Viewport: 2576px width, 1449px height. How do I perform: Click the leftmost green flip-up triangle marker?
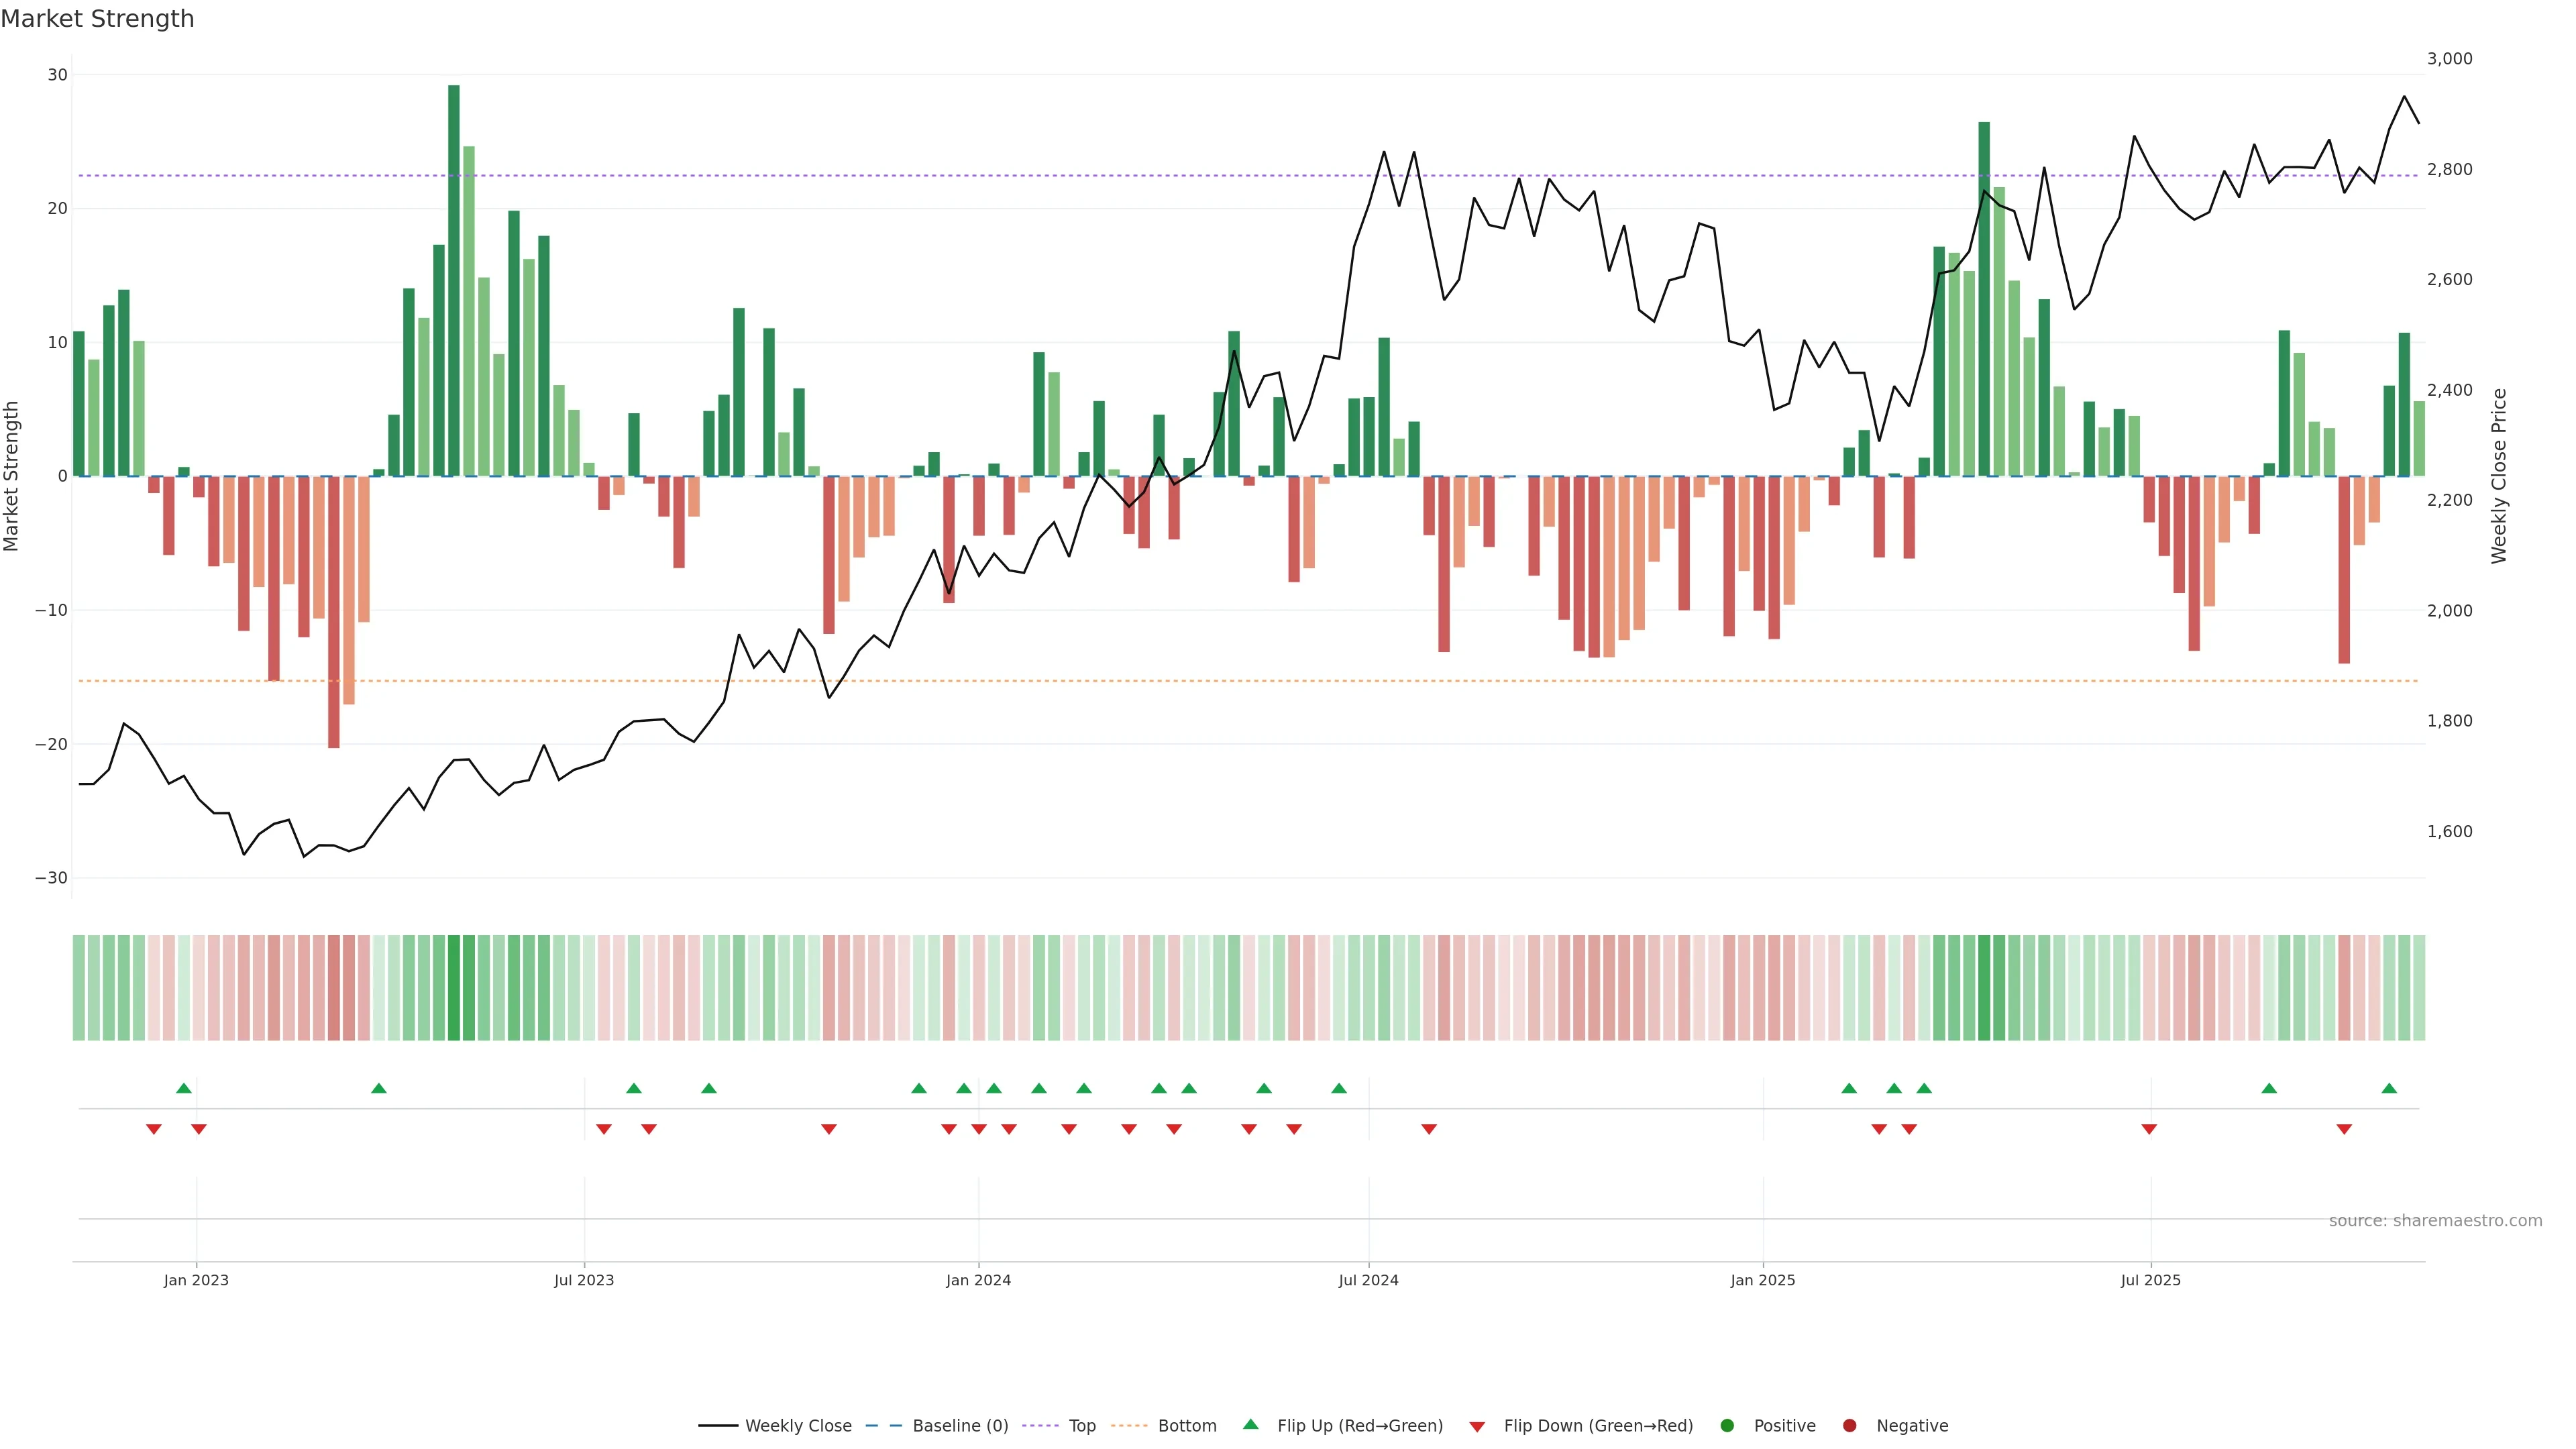click(183, 1088)
